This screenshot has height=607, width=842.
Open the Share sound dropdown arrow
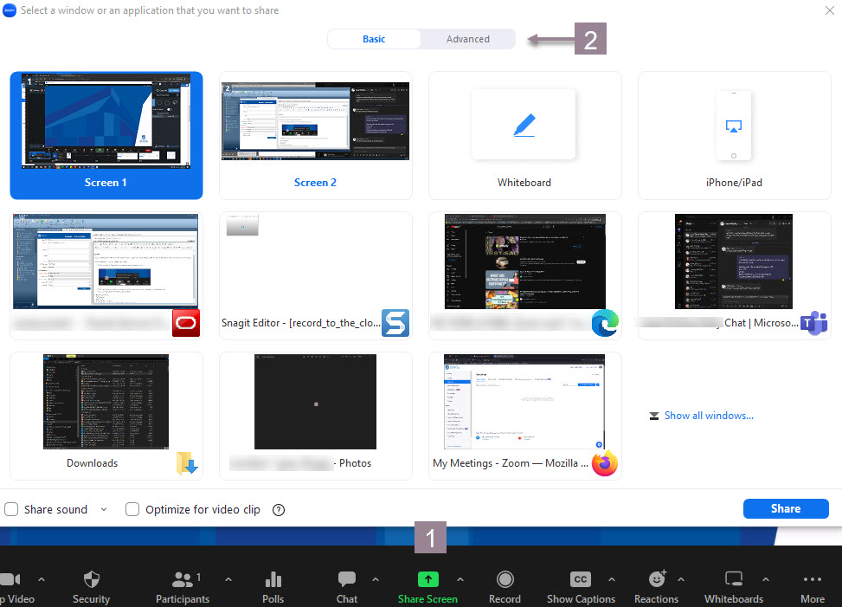[104, 509]
